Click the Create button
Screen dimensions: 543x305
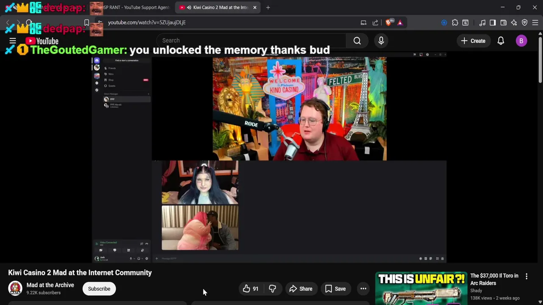tap(473, 41)
